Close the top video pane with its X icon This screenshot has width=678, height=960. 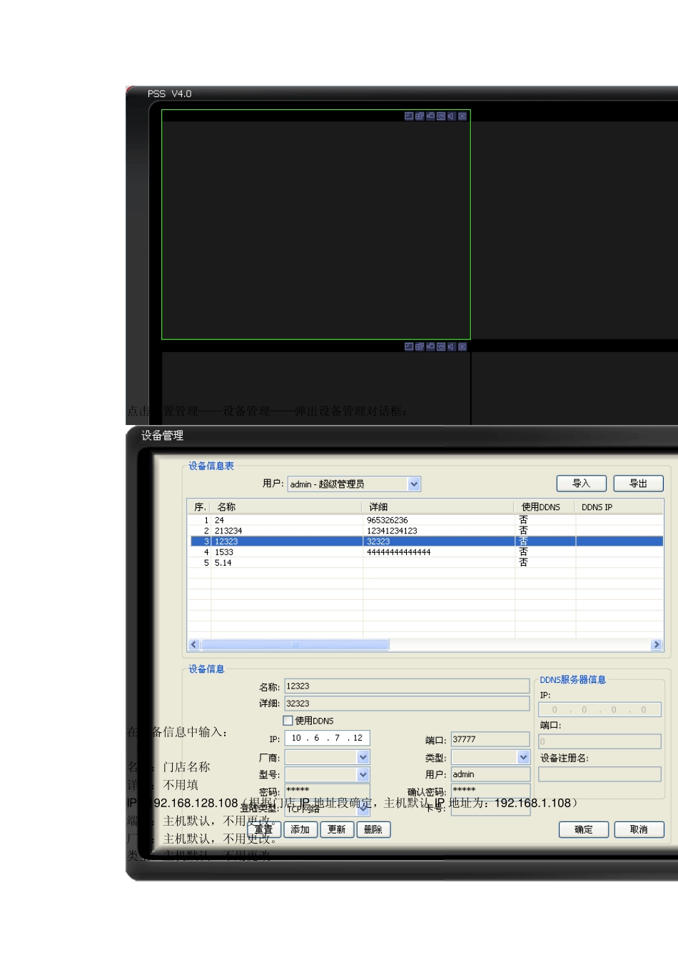[462, 116]
